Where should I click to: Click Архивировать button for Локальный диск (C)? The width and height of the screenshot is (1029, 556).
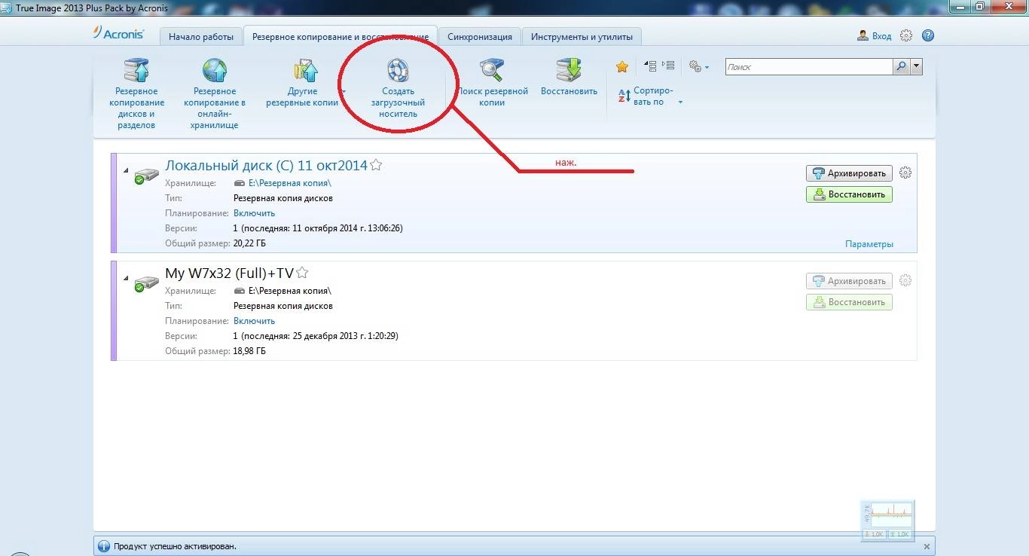tap(849, 173)
